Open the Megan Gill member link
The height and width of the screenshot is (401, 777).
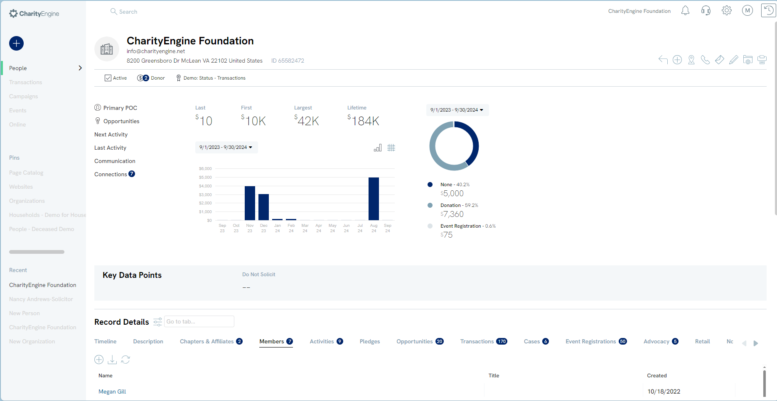[112, 391]
